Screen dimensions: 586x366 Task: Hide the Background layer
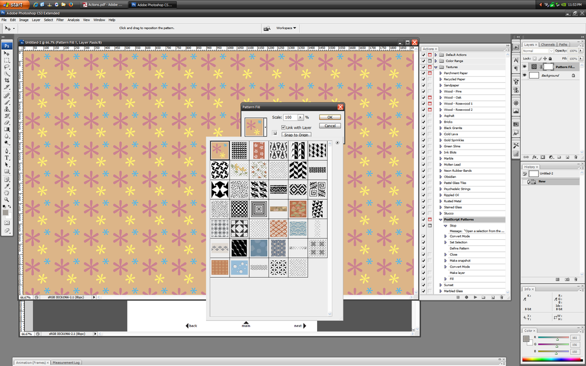(524, 75)
